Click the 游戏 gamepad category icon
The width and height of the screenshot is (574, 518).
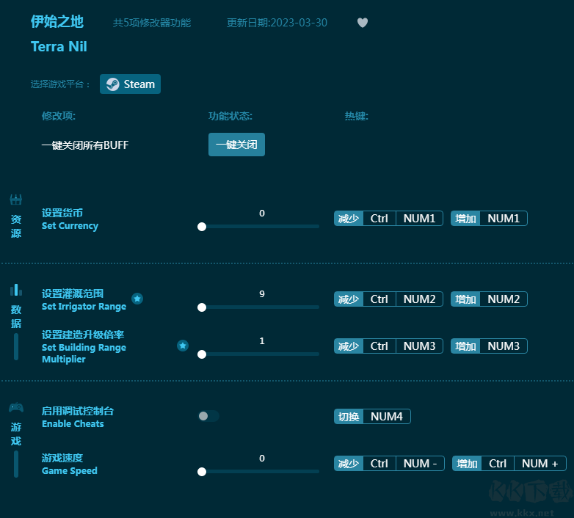click(x=16, y=407)
